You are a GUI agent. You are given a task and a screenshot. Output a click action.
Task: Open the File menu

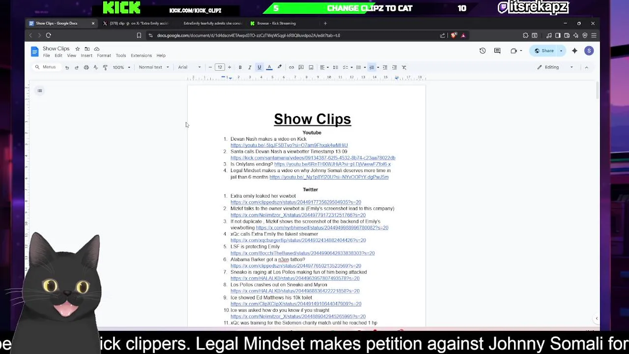[x=46, y=56]
